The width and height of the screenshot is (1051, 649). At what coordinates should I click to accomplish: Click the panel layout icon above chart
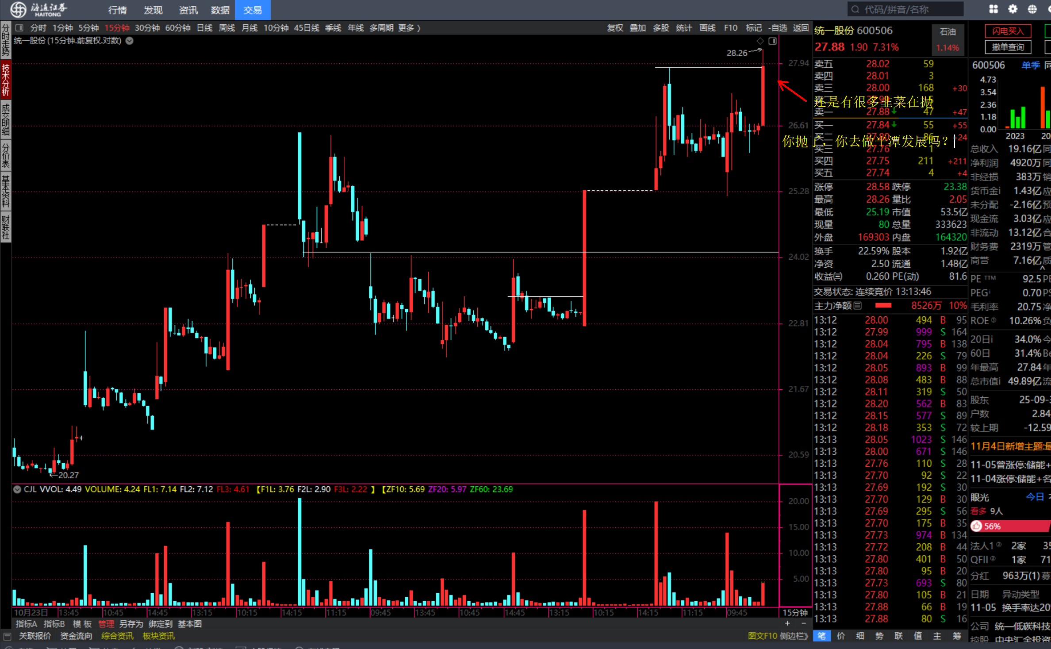click(x=772, y=41)
